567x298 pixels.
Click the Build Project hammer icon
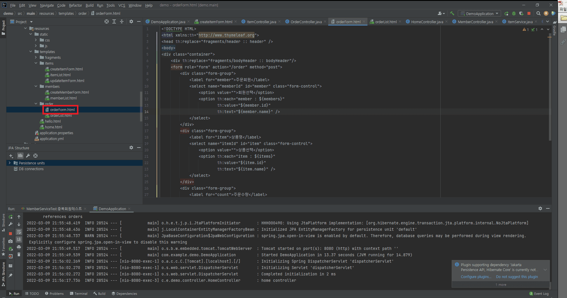click(452, 13)
